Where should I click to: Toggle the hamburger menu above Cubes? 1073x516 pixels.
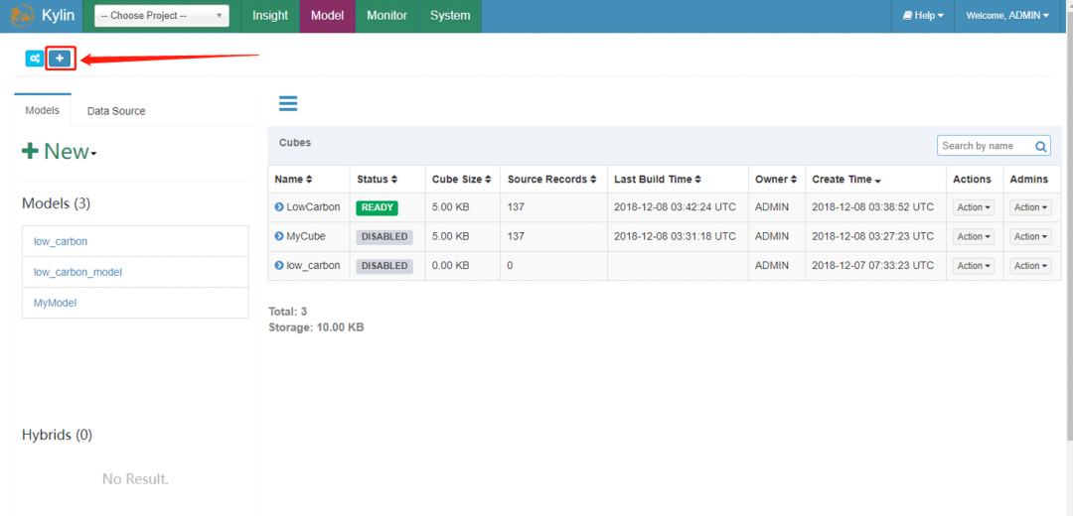coord(288,104)
